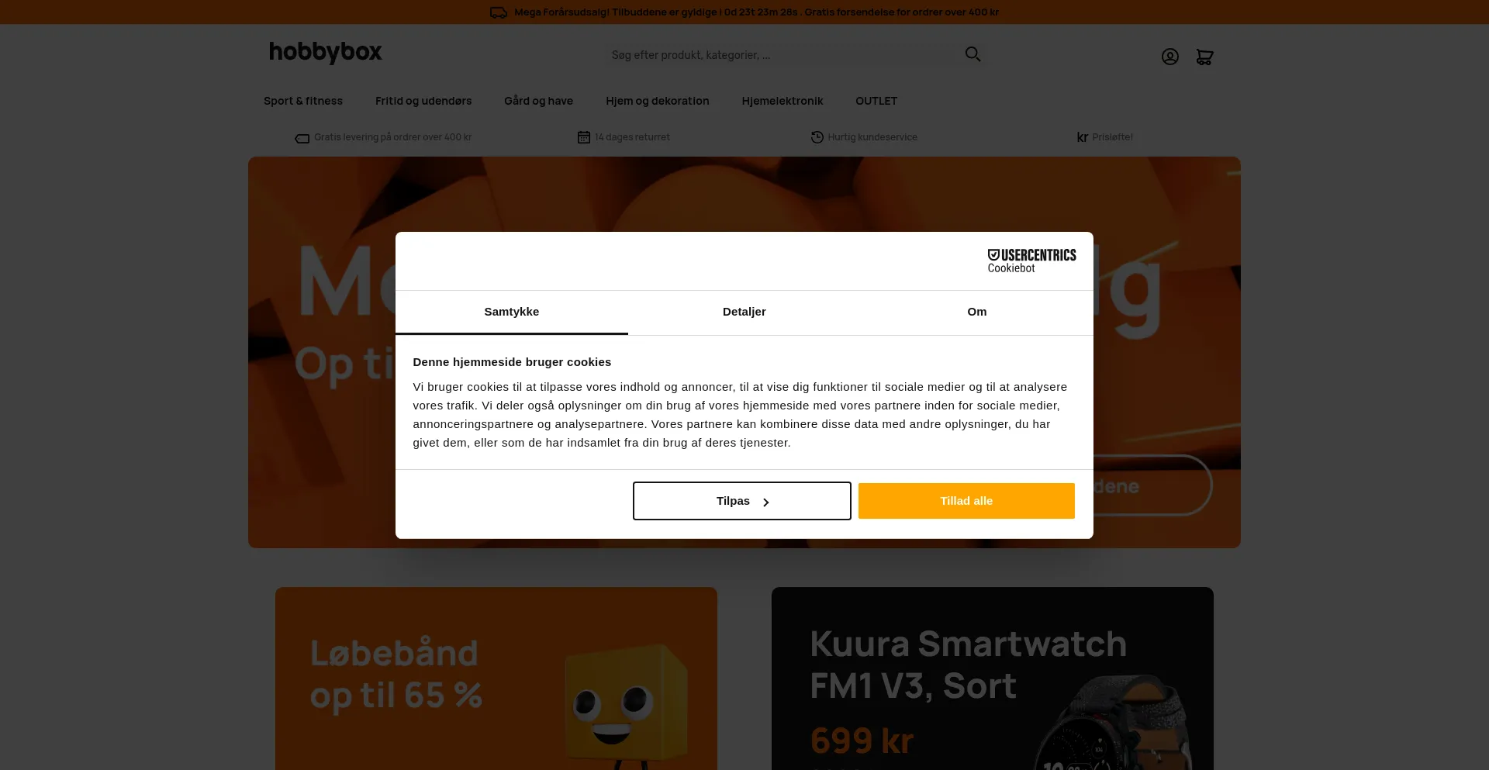Accept cookies with Tillad alle button
1489x770 pixels.
pos(966,501)
